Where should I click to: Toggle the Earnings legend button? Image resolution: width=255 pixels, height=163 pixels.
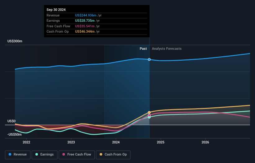tap(44, 155)
